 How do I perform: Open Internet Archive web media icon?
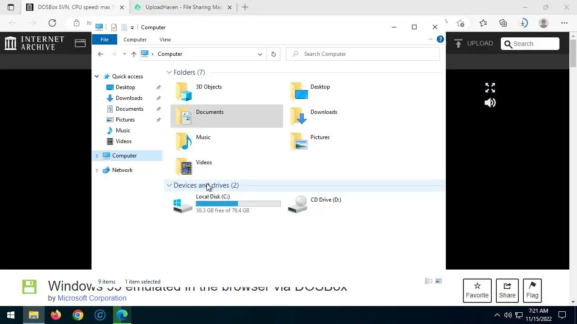80,43
